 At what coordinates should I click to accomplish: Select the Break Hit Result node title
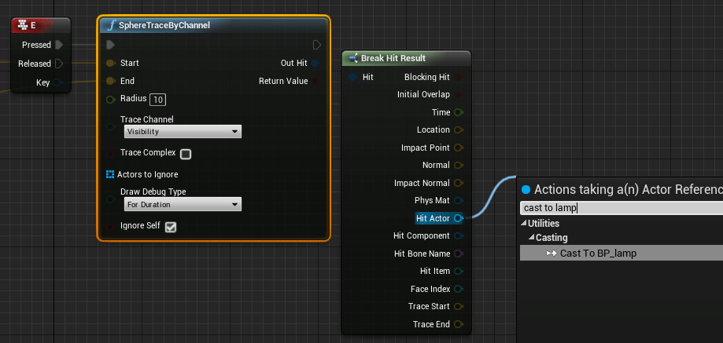(393, 58)
